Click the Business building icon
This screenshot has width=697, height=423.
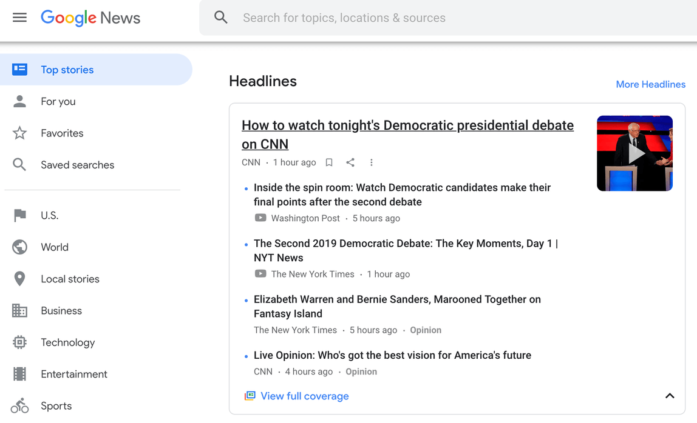click(x=19, y=311)
